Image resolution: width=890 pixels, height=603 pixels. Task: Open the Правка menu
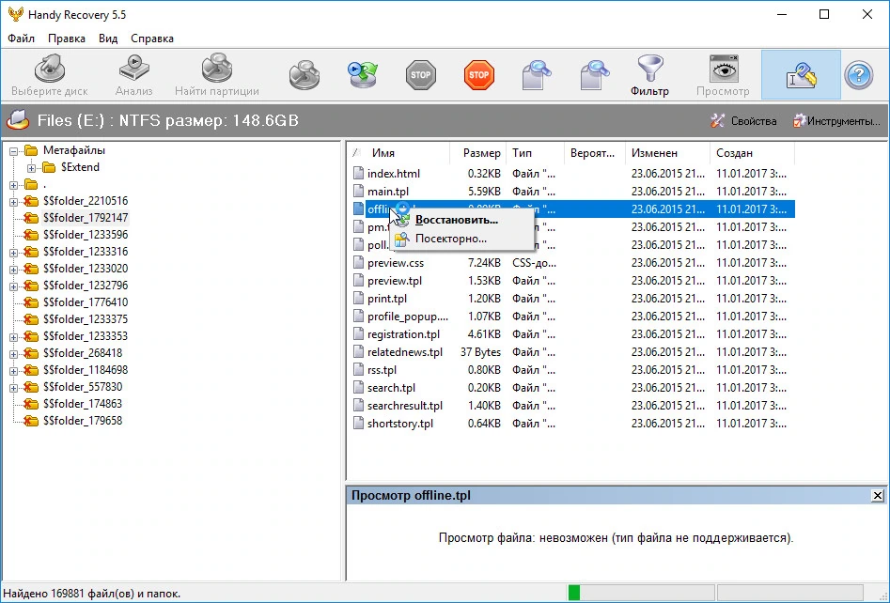point(67,39)
